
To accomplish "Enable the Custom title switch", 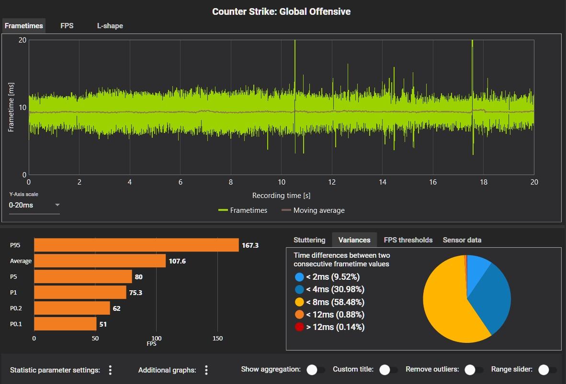I will pos(388,370).
